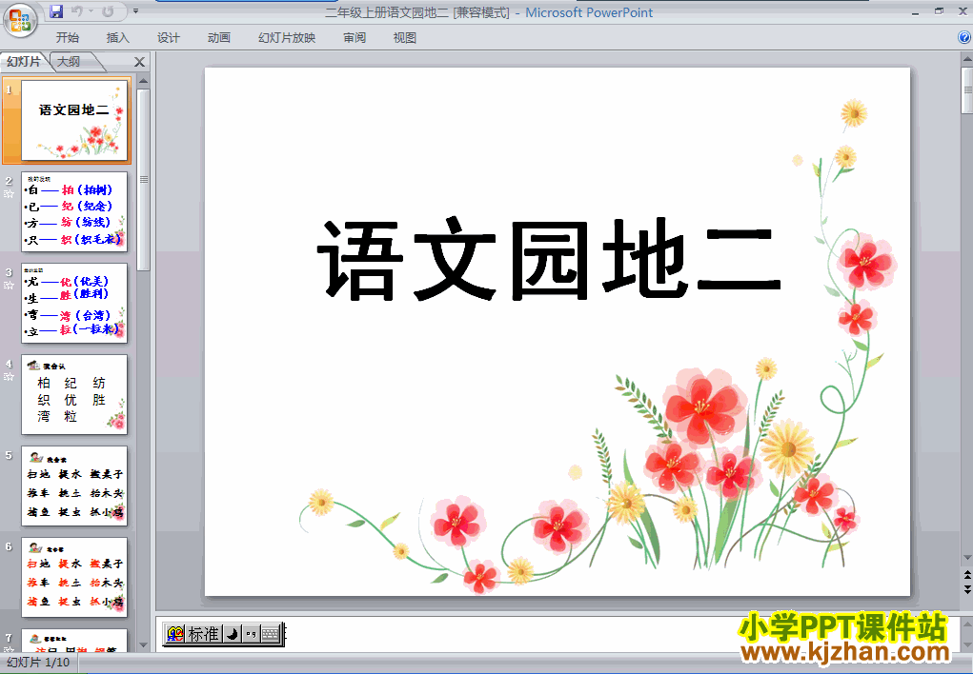Open PowerPoint help question mark

click(x=965, y=37)
